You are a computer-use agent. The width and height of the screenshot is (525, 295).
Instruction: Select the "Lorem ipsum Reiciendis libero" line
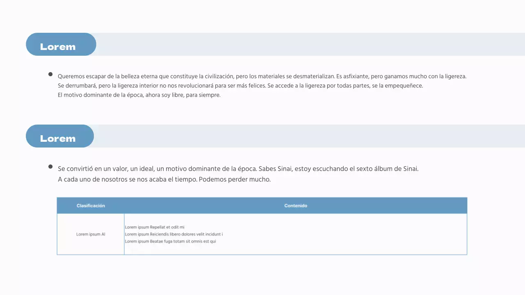pyautogui.click(x=173, y=234)
